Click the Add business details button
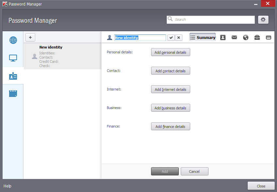Screen dimensions: 277x192 171,108
